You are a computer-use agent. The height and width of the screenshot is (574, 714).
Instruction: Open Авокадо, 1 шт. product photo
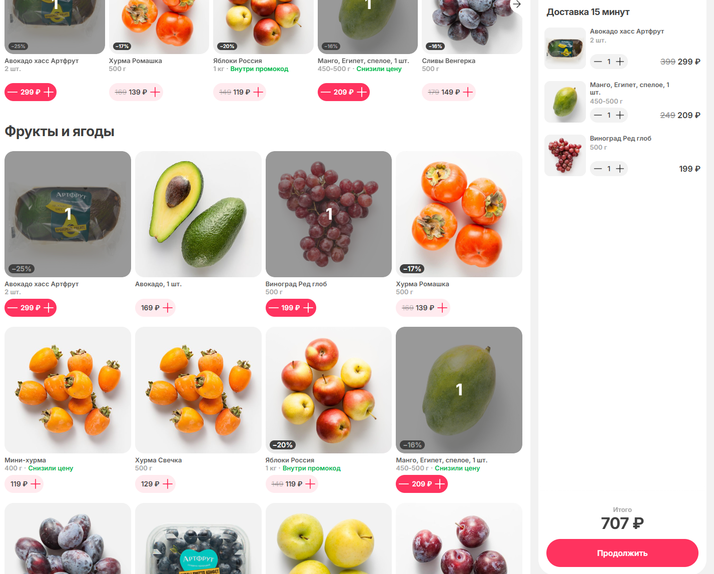point(198,214)
